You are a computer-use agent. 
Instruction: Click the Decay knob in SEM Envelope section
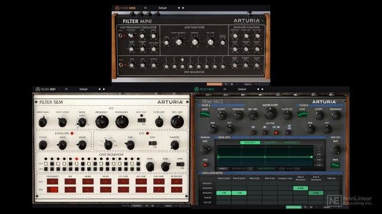pyautogui.click(x=82, y=145)
